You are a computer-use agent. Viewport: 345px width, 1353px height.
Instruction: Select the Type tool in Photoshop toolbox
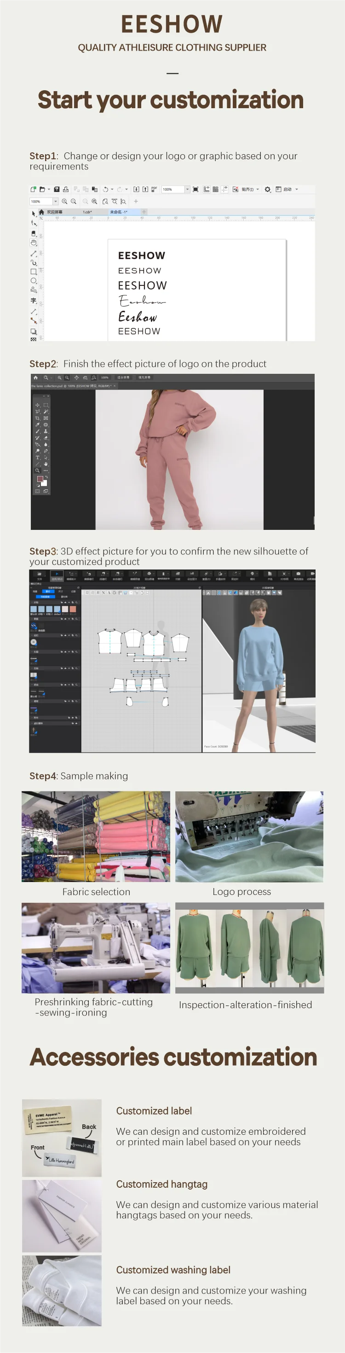point(37,458)
